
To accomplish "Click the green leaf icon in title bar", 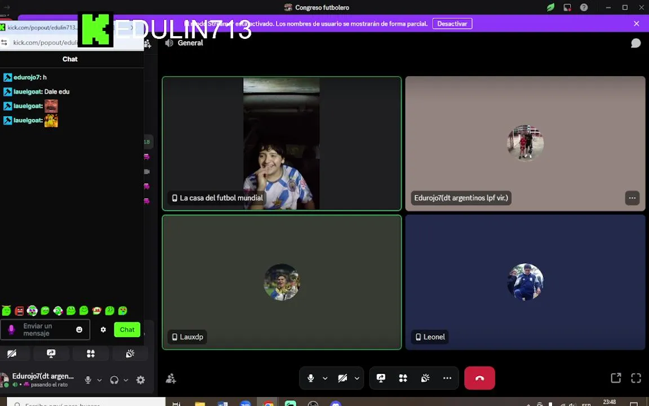I will pos(550,7).
